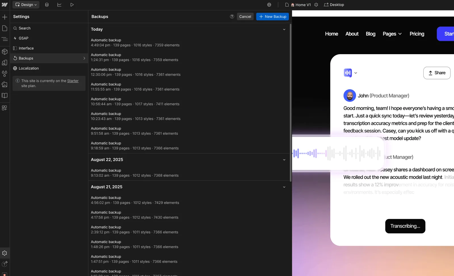The width and height of the screenshot is (454, 276).
Task: Open the Design mode dropdown
Action: [26, 5]
